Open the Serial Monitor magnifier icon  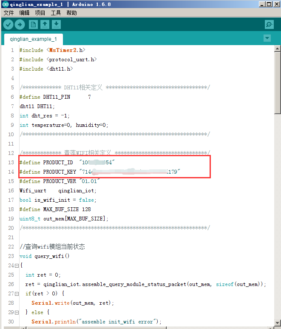click(269, 25)
